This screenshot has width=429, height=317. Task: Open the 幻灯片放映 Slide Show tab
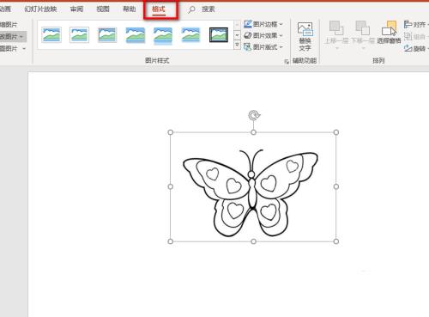tap(40, 9)
